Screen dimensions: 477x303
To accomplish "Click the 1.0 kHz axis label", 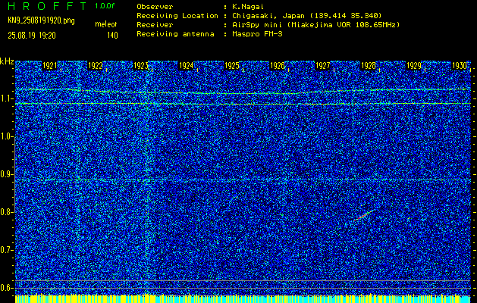I will (6, 136).
